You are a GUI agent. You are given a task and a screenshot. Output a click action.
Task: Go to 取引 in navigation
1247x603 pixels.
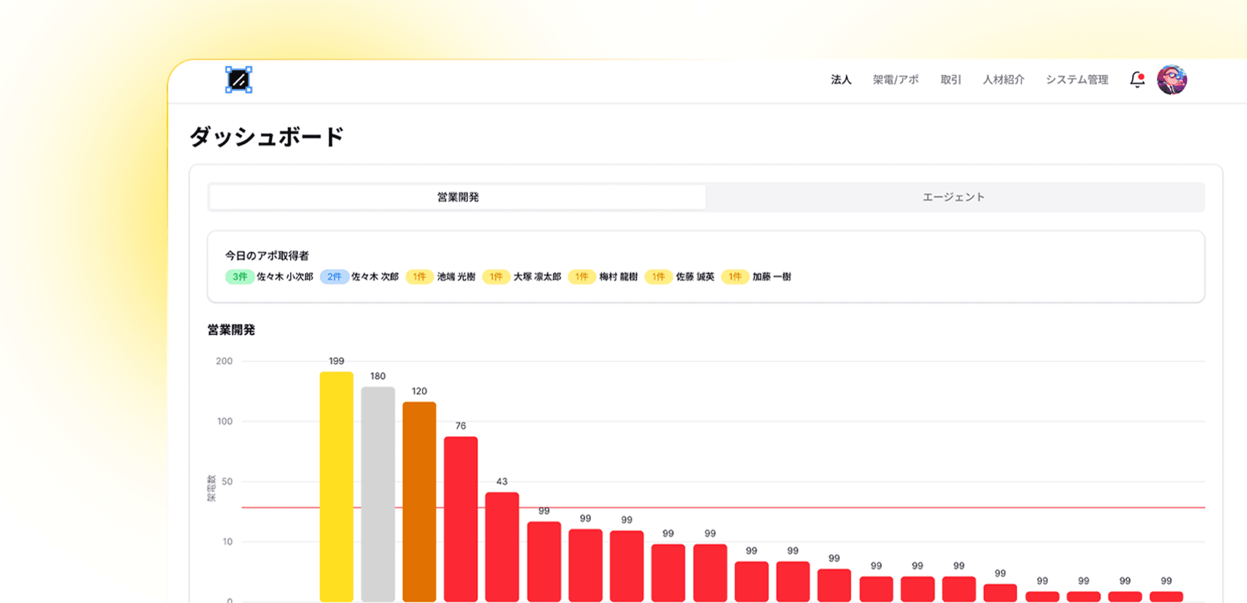[950, 80]
